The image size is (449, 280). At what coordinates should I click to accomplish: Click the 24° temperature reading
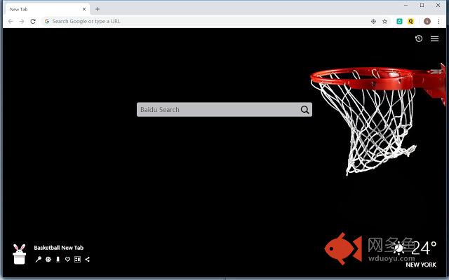coord(424,248)
